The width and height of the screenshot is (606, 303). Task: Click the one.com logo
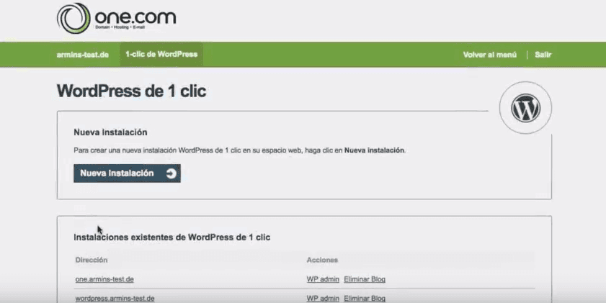click(116, 18)
